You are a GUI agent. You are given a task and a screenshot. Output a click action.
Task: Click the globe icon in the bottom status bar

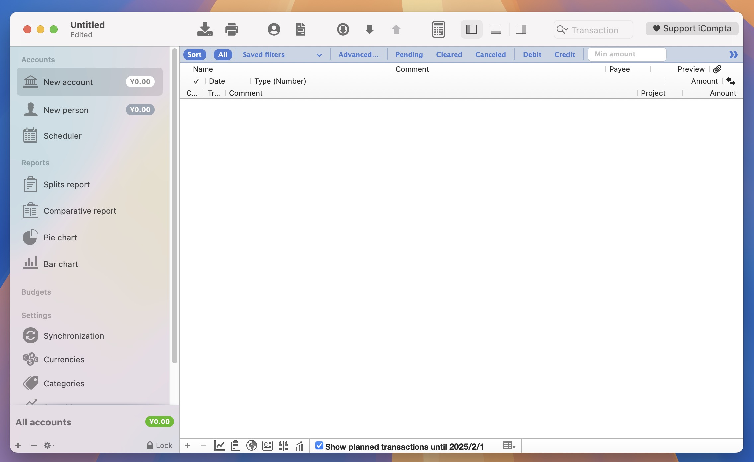coord(251,446)
